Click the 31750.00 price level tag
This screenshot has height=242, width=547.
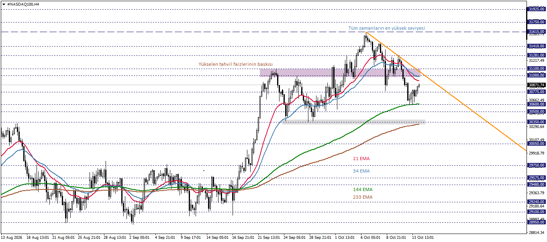pos(537,22)
